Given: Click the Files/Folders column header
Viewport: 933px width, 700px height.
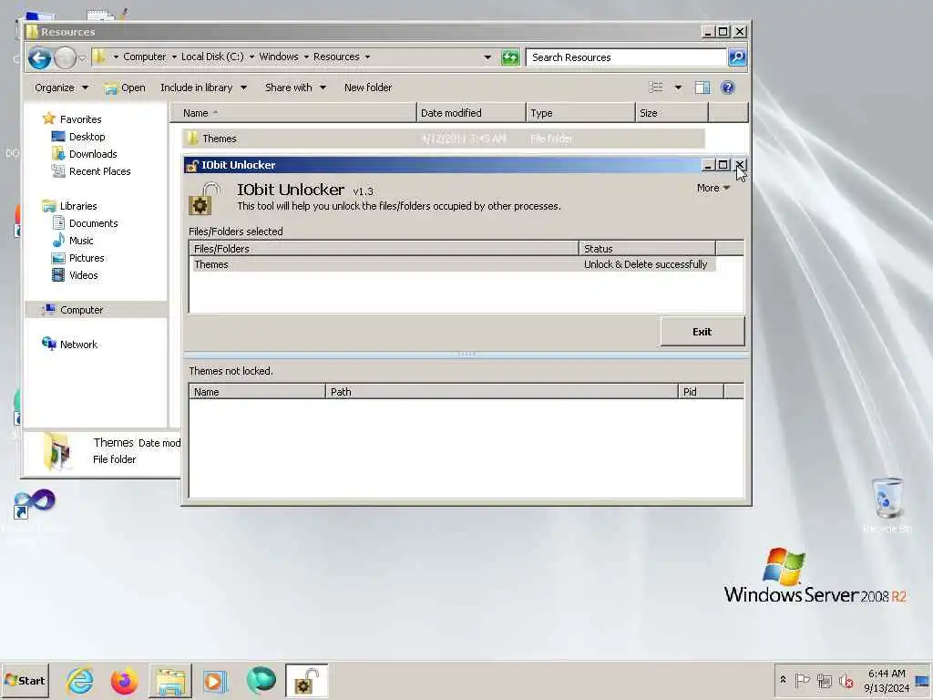Looking at the screenshot, I should [x=384, y=249].
